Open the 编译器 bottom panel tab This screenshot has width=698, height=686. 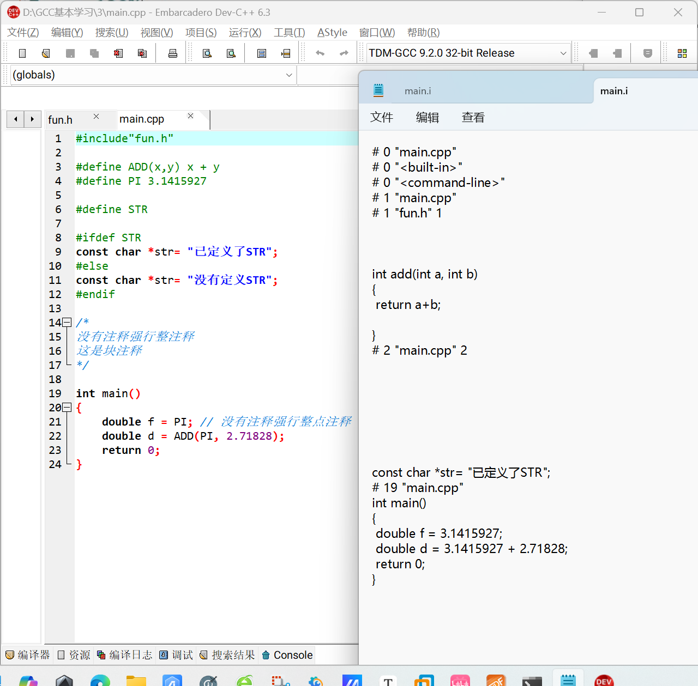click(x=28, y=655)
